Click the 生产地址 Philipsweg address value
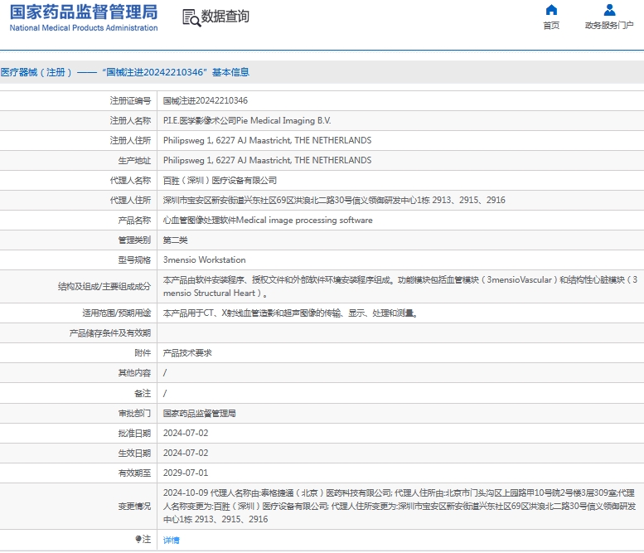Viewport: 644px width, 553px height. [268, 160]
